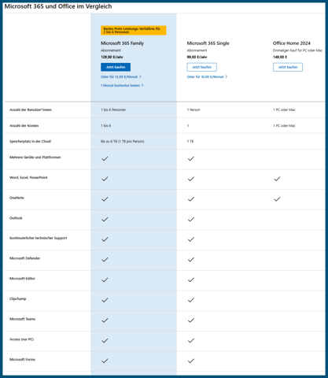Click Family checkmark in OneNote row
Viewport: 328px width, 378px height.
coord(105,199)
